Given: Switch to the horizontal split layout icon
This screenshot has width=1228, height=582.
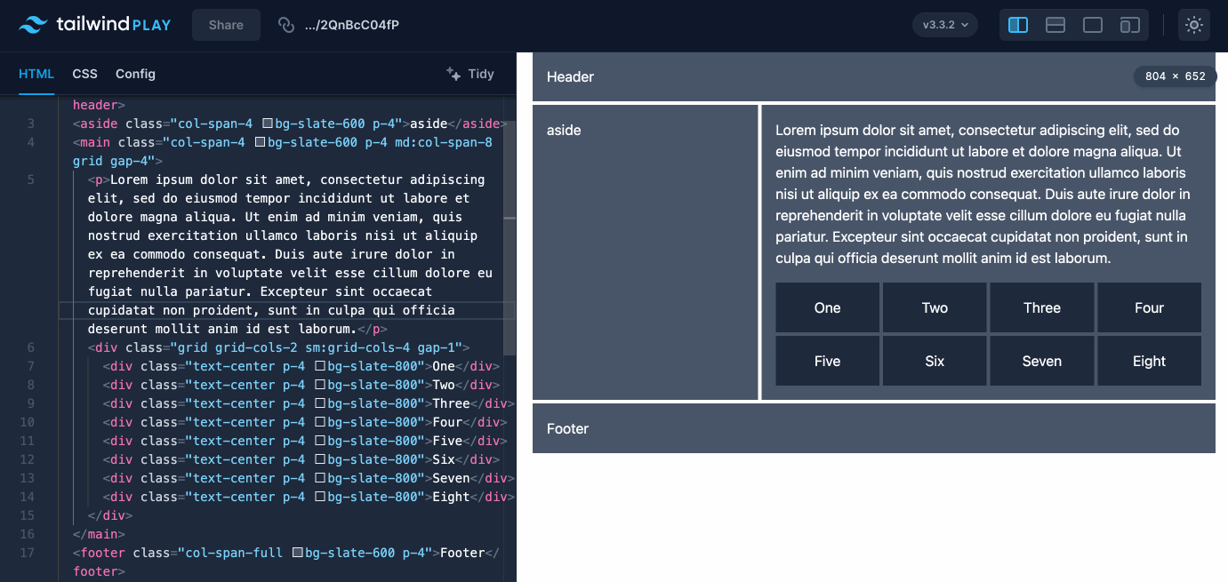Looking at the screenshot, I should coord(1055,25).
